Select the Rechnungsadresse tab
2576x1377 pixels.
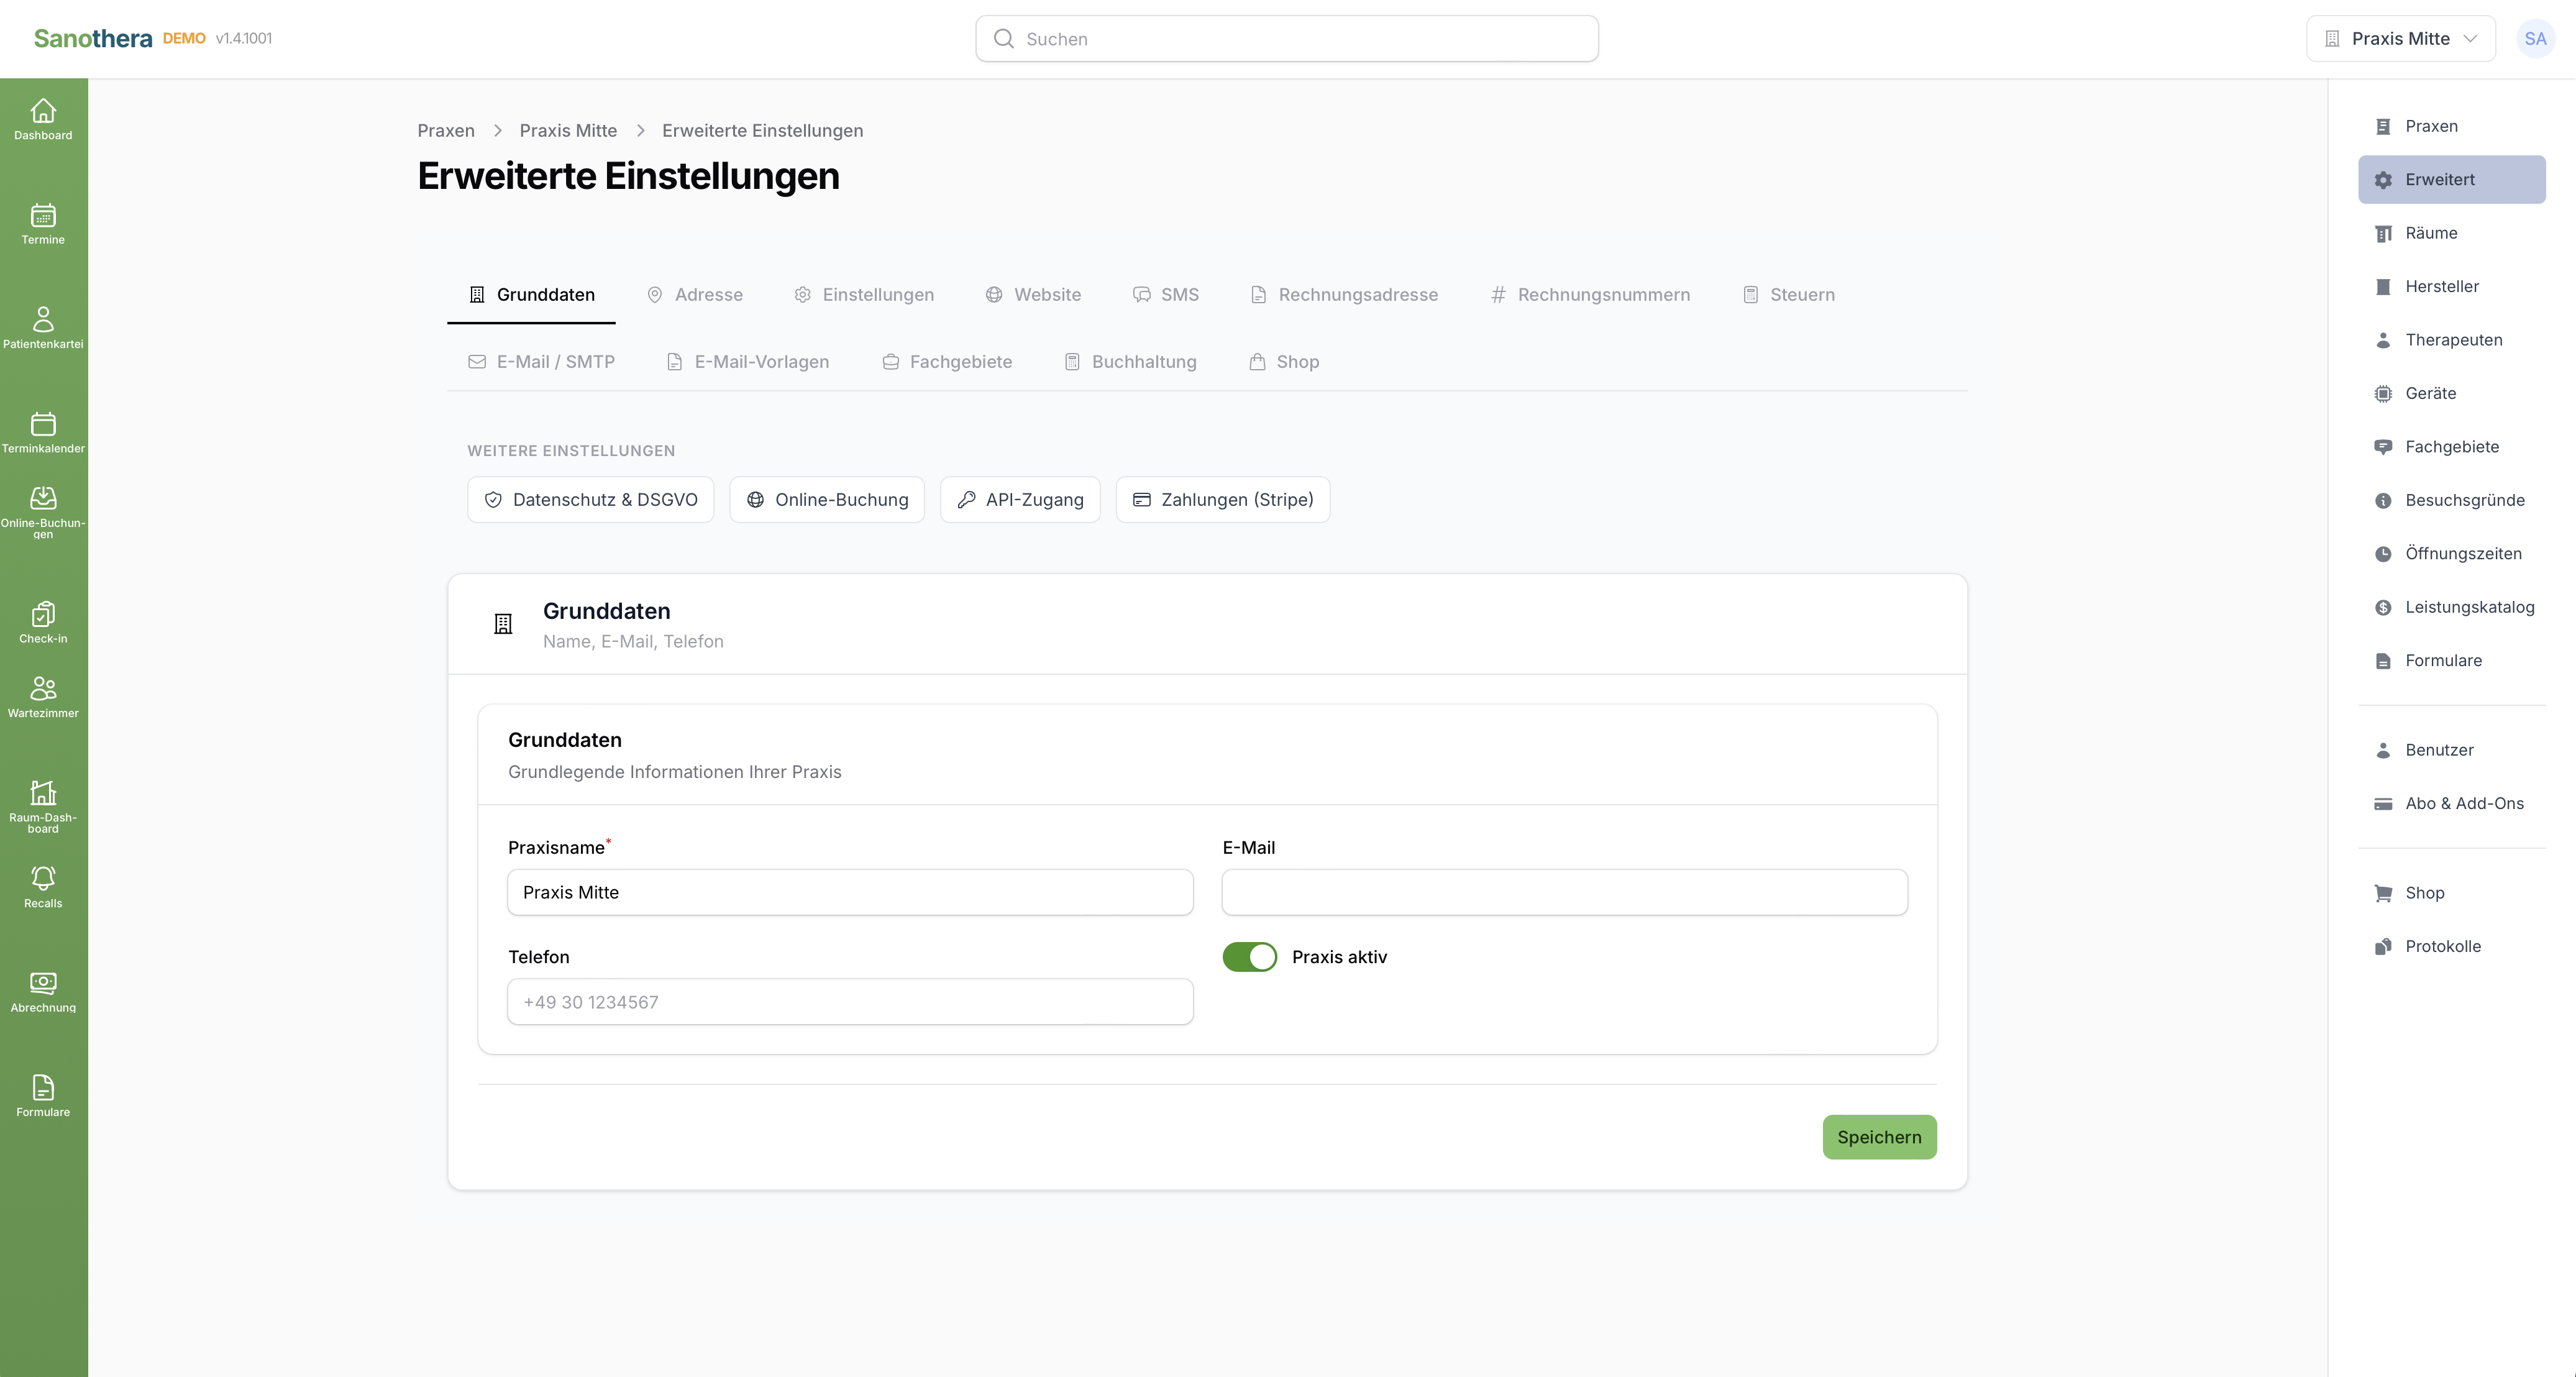[x=1344, y=295]
